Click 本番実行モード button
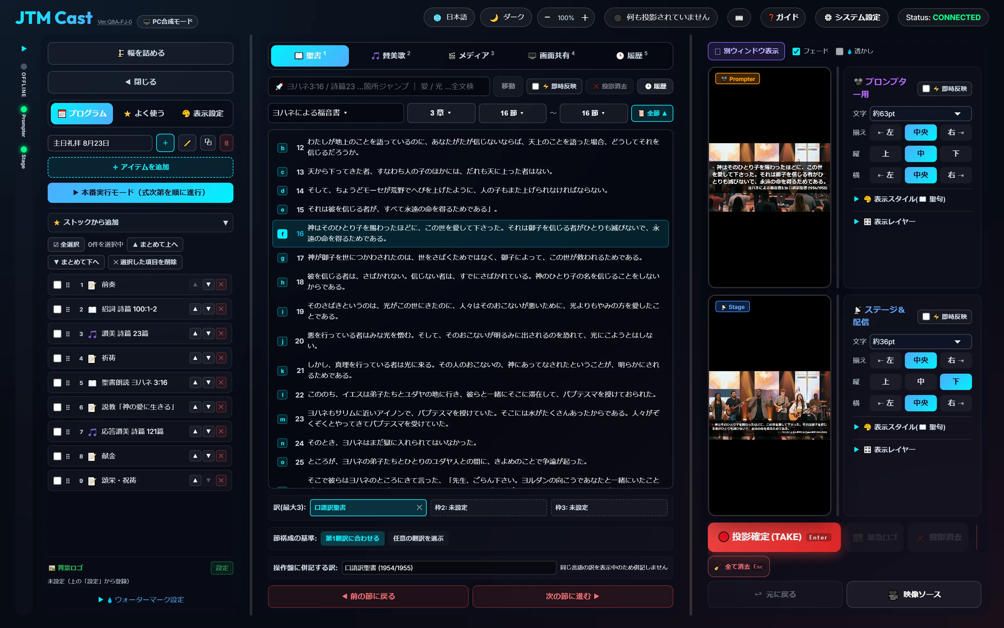This screenshot has height=628, width=1004. 140,192
